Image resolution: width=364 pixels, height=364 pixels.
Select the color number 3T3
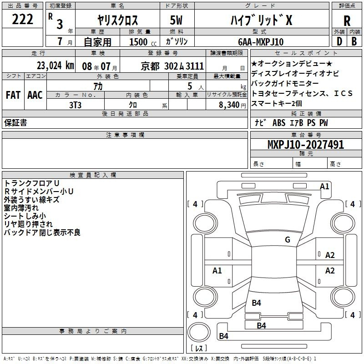point(75,105)
